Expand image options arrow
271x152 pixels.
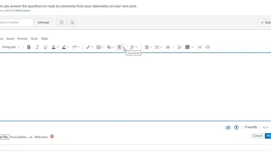pyautogui.click(x=102, y=47)
